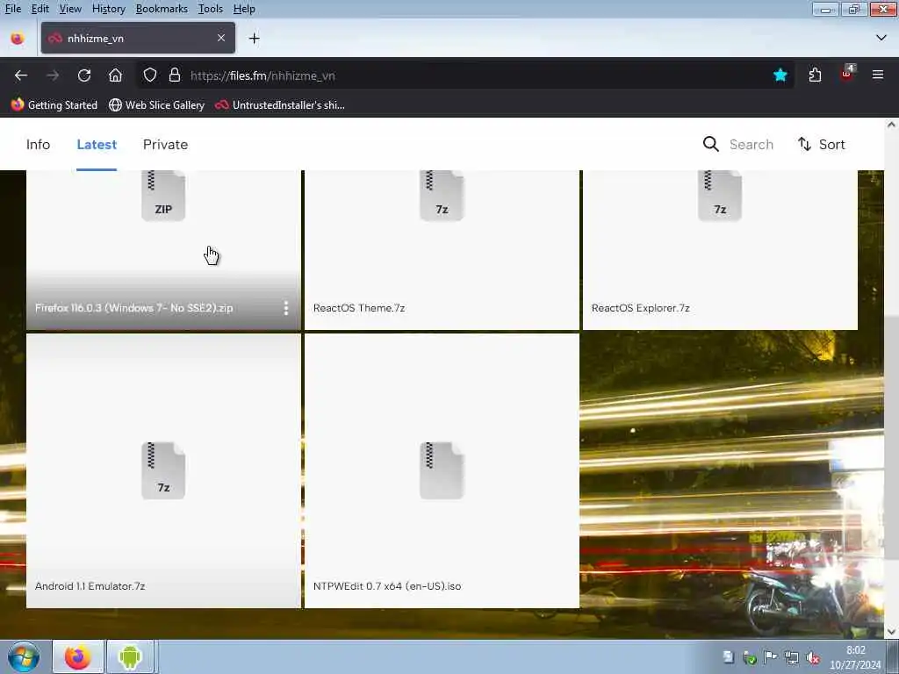Click ReactOS Explorer.7z file name
This screenshot has width=899, height=674.
(640, 308)
